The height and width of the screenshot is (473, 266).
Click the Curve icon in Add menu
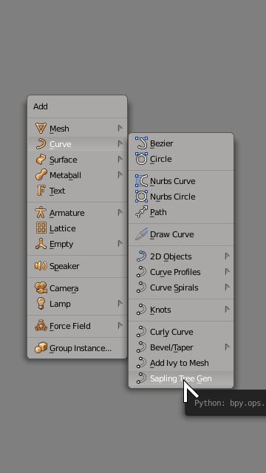click(x=41, y=144)
